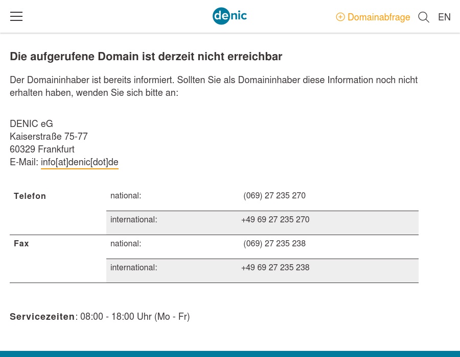Return to the homepage via the denic logo
Screen dimensions: 460x357
pos(229,16)
